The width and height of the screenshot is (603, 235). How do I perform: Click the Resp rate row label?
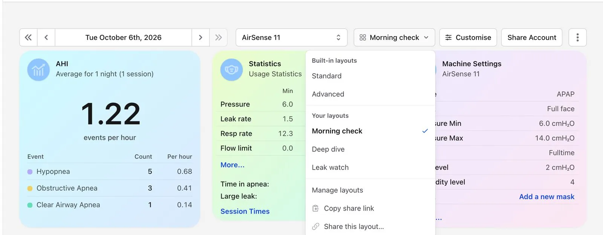[236, 133]
